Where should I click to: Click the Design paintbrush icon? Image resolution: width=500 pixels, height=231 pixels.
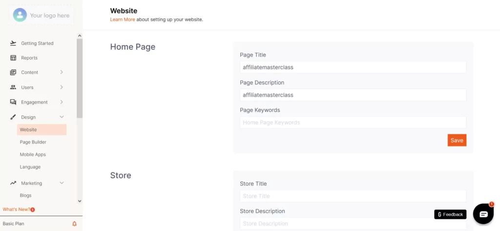coord(13,117)
